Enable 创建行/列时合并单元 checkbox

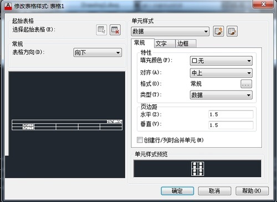(140, 140)
